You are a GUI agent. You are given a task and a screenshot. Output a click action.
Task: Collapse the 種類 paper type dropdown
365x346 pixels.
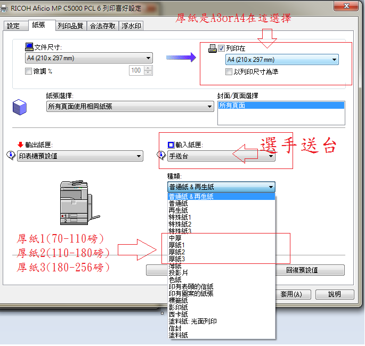tap(221, 187)
